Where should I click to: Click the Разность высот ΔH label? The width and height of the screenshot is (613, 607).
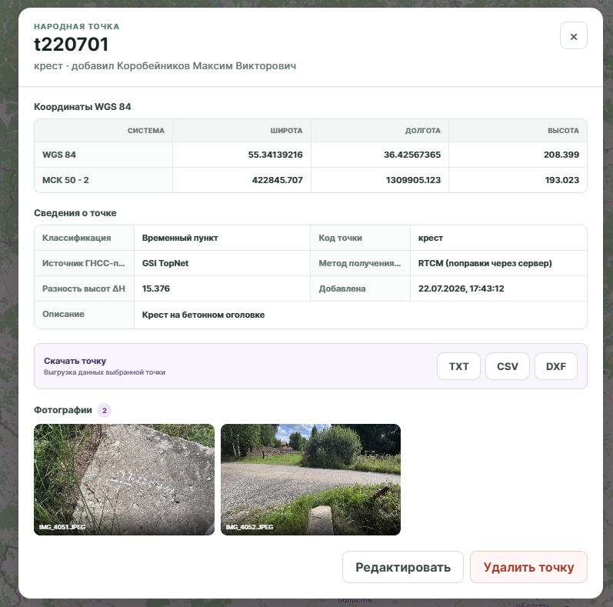pos(84,288)
